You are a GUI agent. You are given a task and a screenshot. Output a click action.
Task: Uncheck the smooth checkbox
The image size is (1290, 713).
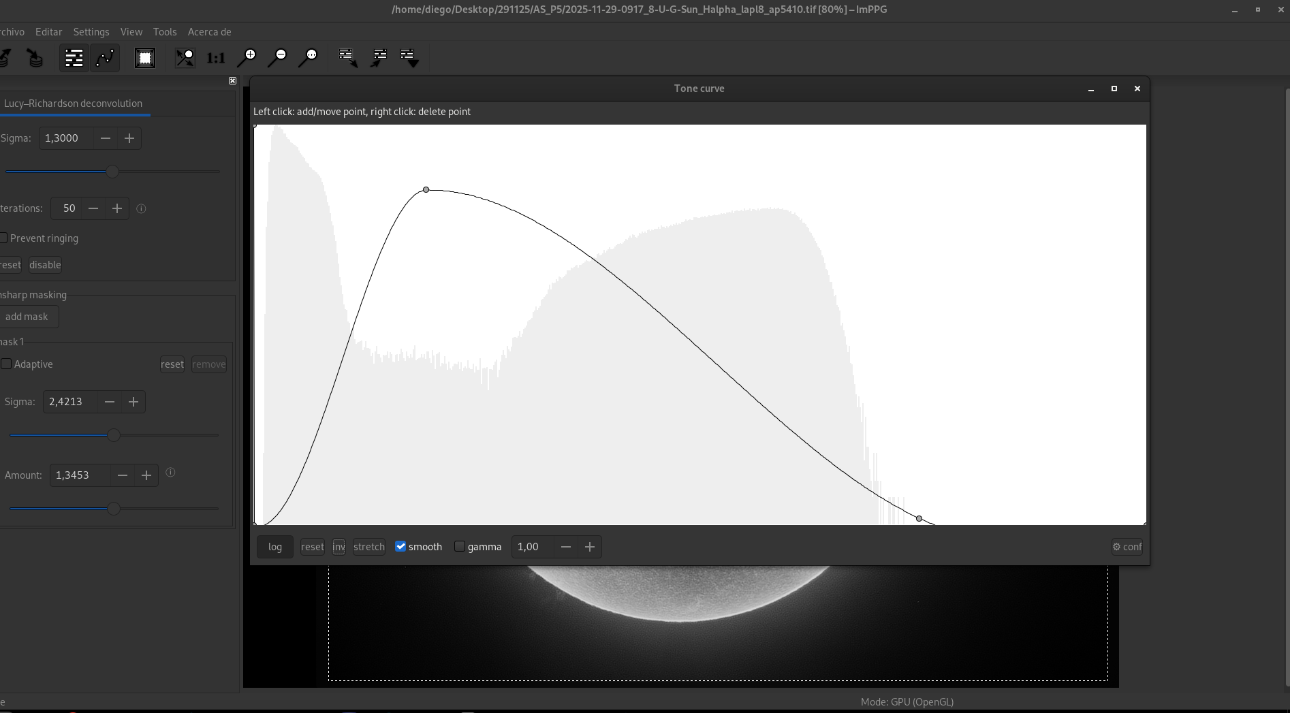(400, 547)
